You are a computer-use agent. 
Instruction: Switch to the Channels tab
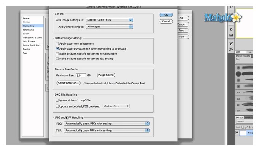pos(249,117)
